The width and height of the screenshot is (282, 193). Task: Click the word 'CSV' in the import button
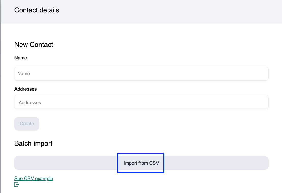[154, 163]
